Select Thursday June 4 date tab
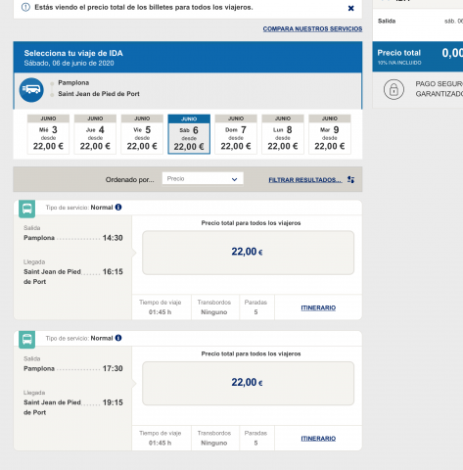 tap(95, 134)
